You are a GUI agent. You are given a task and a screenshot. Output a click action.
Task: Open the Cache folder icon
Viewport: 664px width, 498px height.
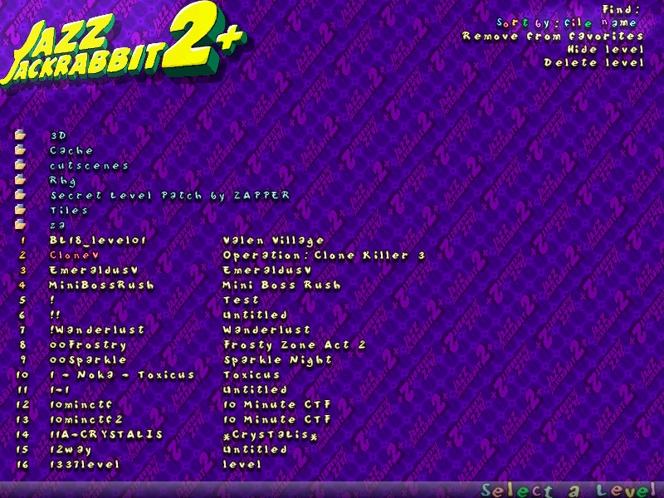click(x=20, y=150)
